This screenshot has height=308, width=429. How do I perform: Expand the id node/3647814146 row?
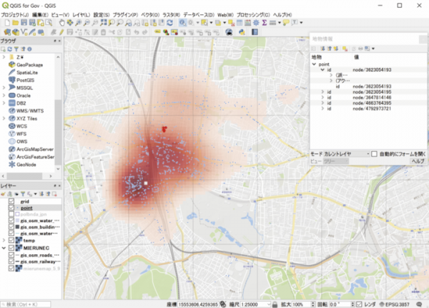(323, 97)
